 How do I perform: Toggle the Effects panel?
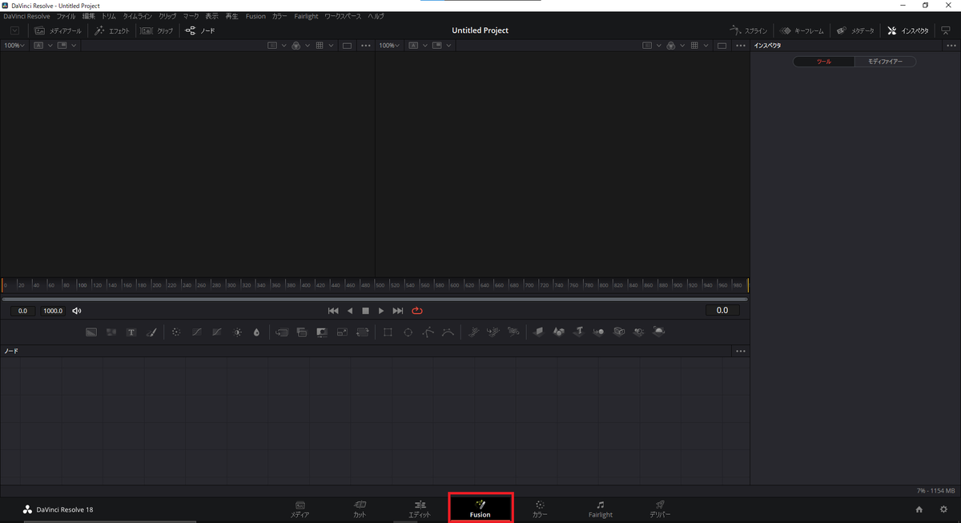(112, 30)
